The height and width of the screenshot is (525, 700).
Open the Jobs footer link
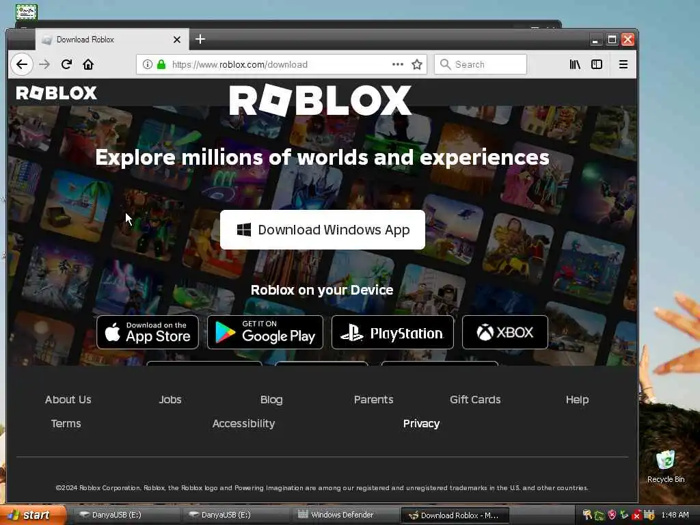pos(170,399)
